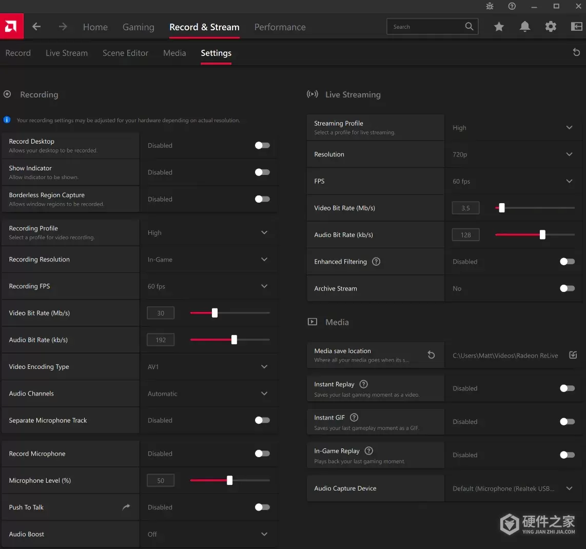Click the Microphone Level value box
This screenshot has height=549, width=586.
coord(161,481)
